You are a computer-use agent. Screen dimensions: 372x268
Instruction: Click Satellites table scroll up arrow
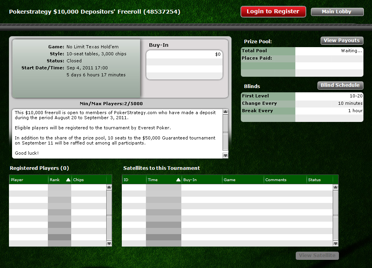(335, 187)
